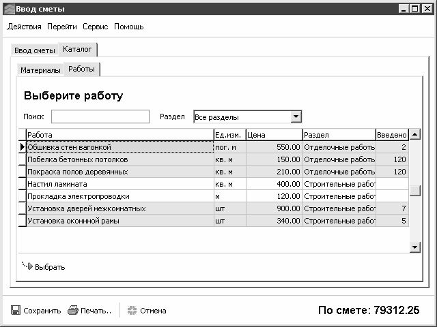The height and width of the screenshot is (327, 437).
Task: Click the current-row marker arrow
Action: [x=23, y=147]
